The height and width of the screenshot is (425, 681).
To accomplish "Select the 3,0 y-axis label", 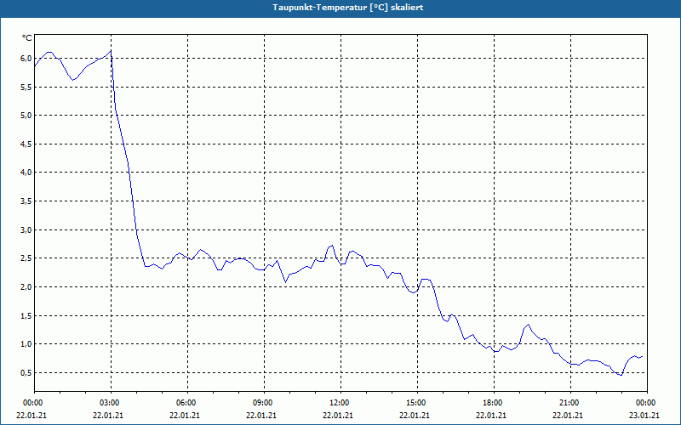I will click(26, 229).
